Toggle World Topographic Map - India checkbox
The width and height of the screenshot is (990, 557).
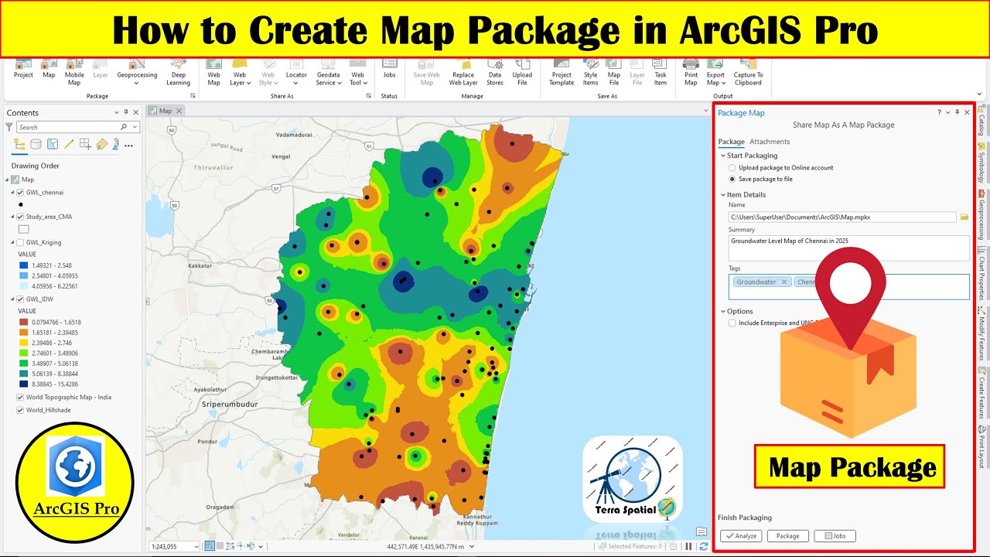[20, 397]
